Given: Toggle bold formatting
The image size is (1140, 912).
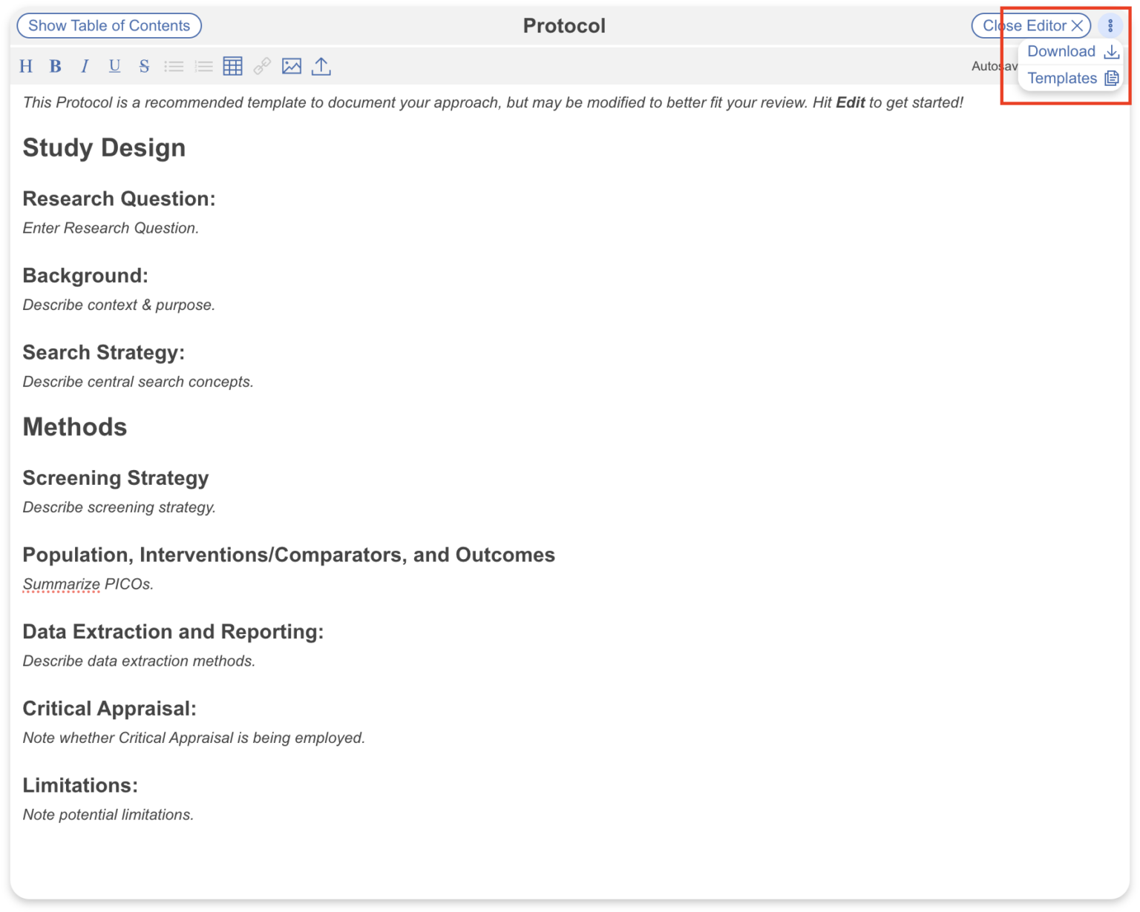Looking at the screenshot, I should click(x=55, y=66).
